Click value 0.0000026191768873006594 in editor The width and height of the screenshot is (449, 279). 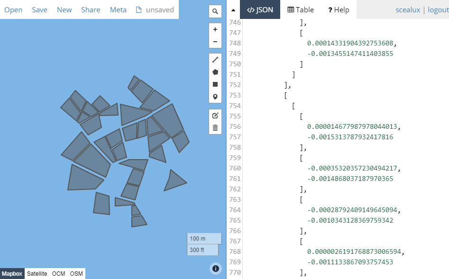point(354,252)
